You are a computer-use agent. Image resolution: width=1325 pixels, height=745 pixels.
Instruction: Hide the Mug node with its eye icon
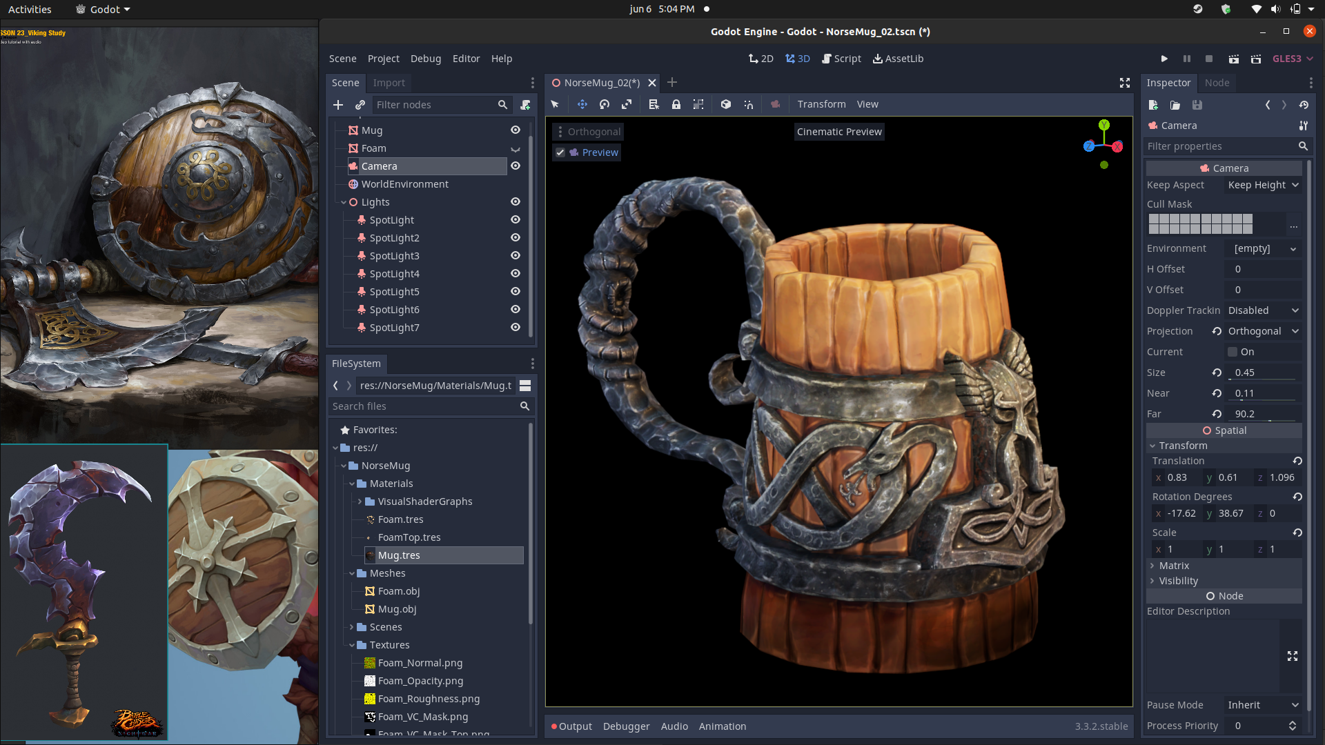515,130
